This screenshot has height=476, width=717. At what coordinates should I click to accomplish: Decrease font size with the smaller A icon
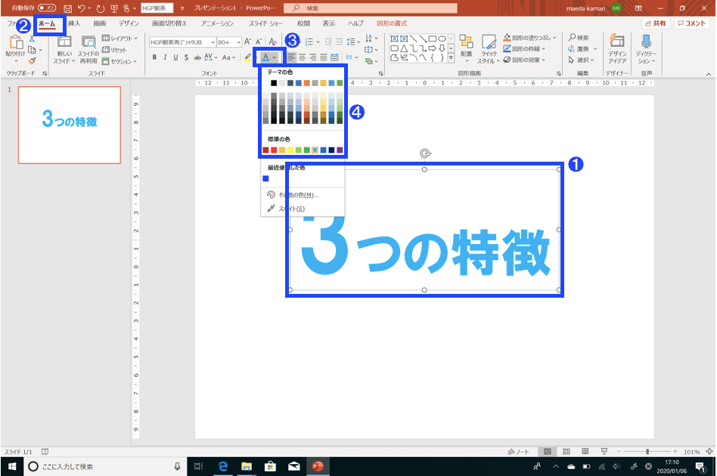[x=259, y=42]
